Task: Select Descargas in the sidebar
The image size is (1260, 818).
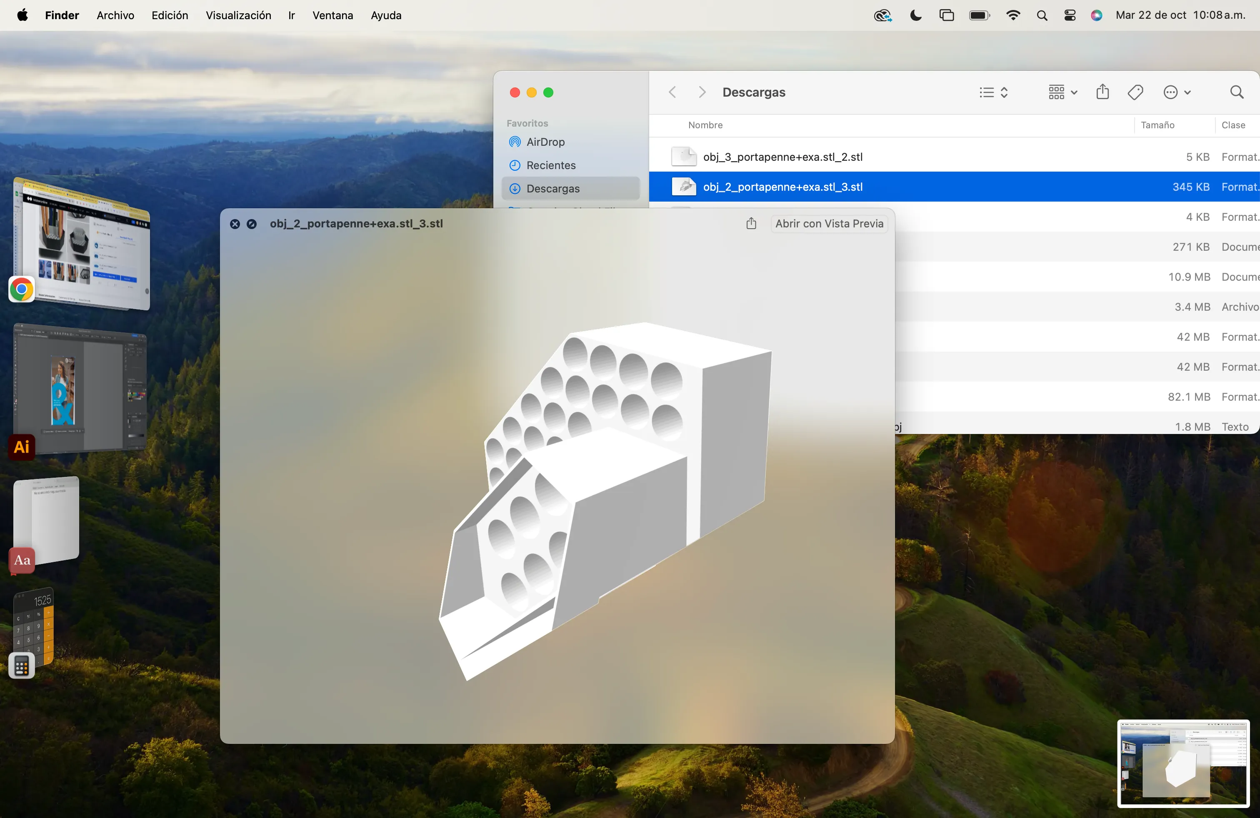Action: coord(571,188)
